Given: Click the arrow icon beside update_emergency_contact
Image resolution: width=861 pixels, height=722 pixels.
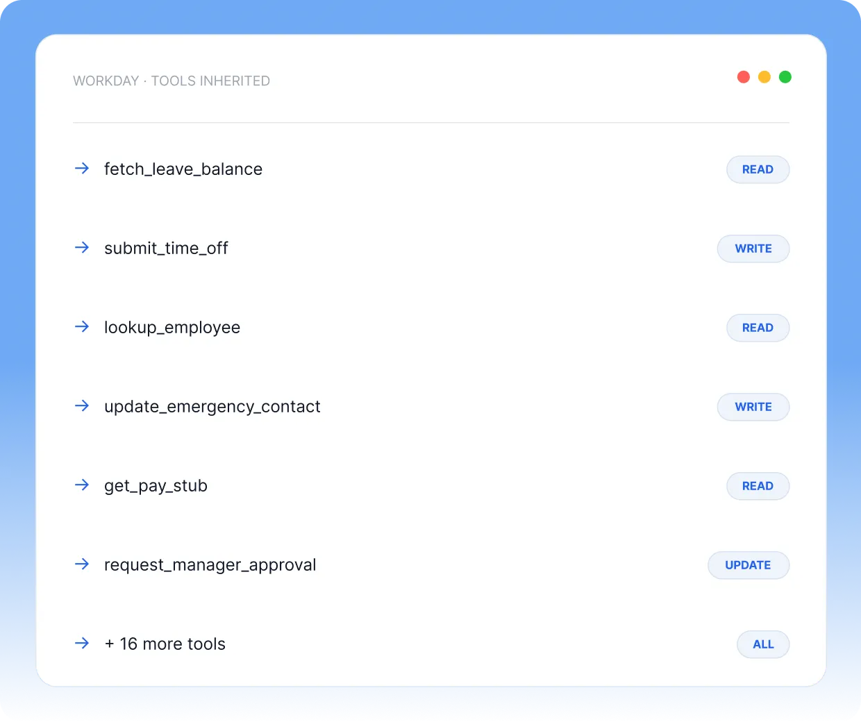Looking at the screenshot, I should 82,405.
